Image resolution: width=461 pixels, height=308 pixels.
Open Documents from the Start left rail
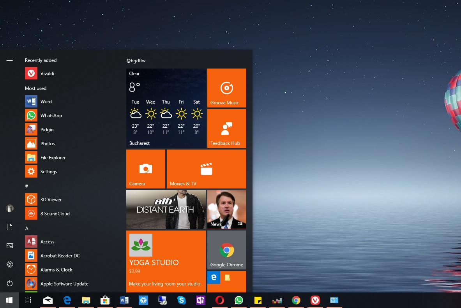point(10,227)
